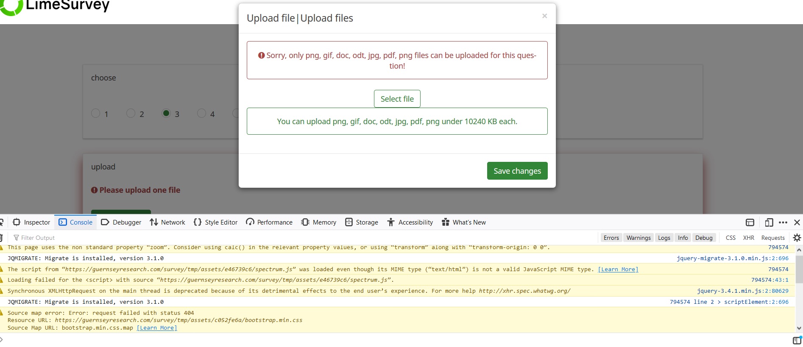803x347 pixels.
Task: Toggle the Warnings filter
Action: tap(638, 238)
